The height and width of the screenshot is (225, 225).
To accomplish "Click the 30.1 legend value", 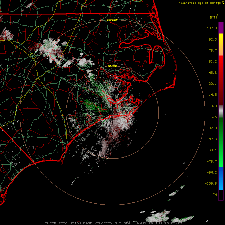I will [213, 84].
